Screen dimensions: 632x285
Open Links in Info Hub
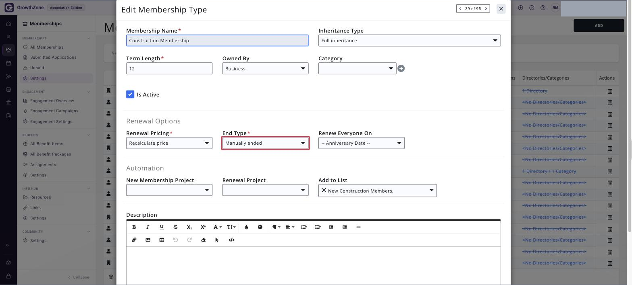(35, 208)
